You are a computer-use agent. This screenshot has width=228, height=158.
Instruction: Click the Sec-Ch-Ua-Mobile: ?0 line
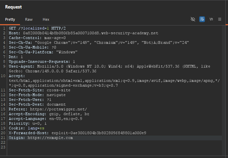[x=33, y=48]
